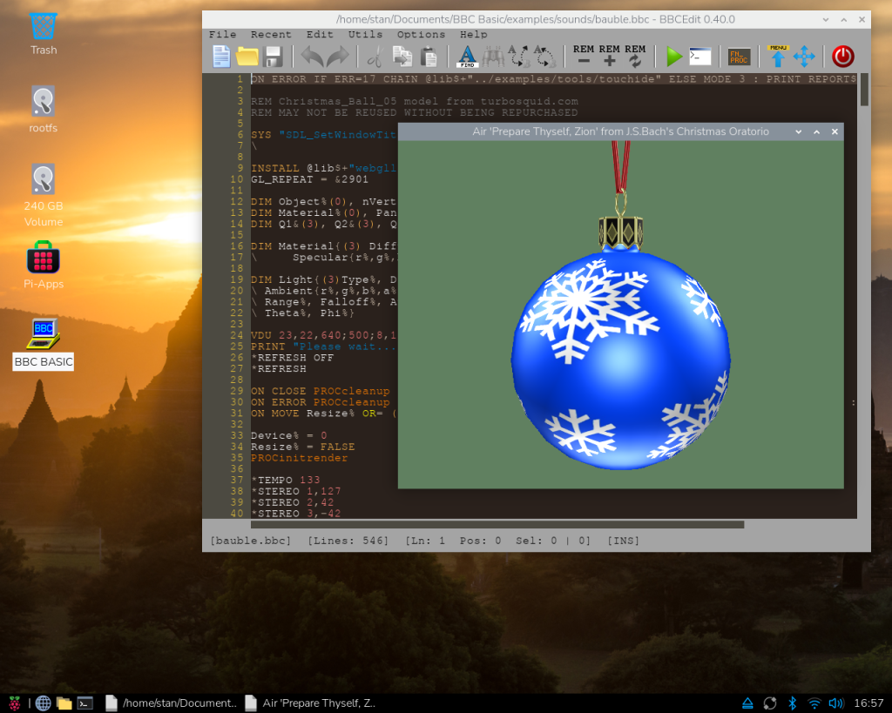Expand the Recent files menu
Viewport: 892px width, 713px height.
(271, 34)
